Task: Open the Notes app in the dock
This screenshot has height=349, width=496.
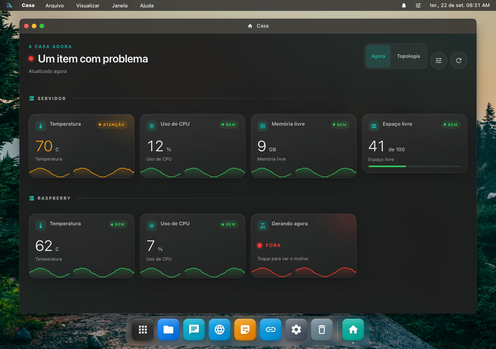Action: [x=245, y=330]
